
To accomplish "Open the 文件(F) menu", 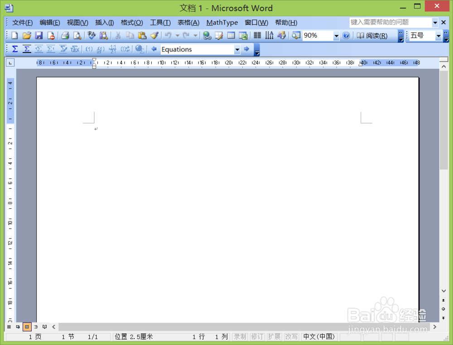I will (22, 23).
